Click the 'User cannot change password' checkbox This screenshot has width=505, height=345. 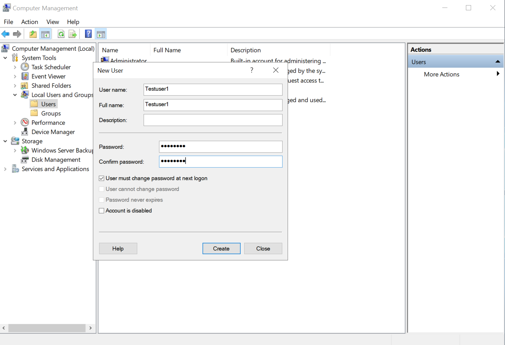[x=101, y=189]
